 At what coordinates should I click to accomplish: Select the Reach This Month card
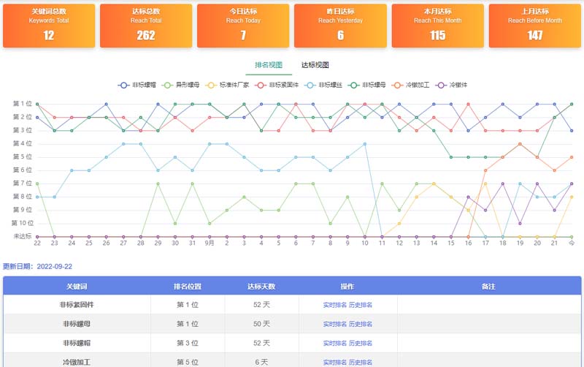tap(438, 26)
